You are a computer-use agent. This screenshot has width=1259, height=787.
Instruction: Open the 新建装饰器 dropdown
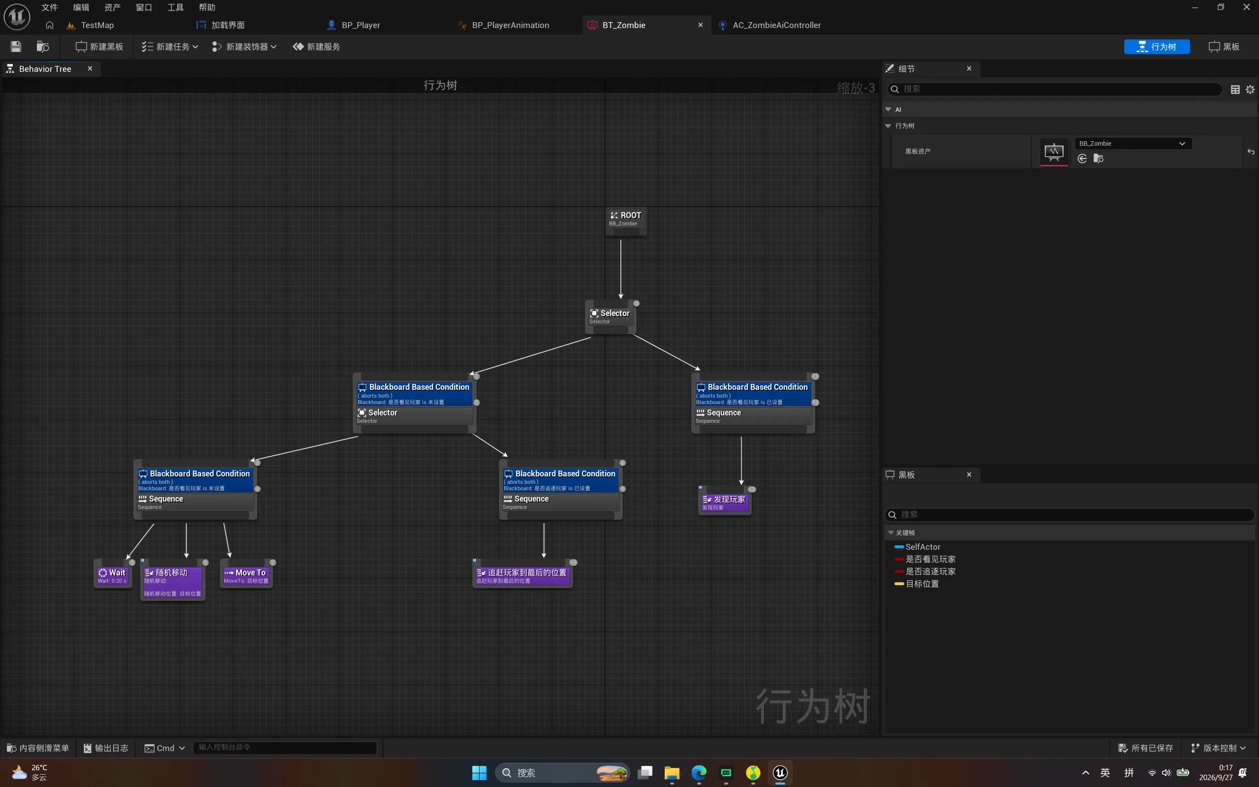coord(244,47)
